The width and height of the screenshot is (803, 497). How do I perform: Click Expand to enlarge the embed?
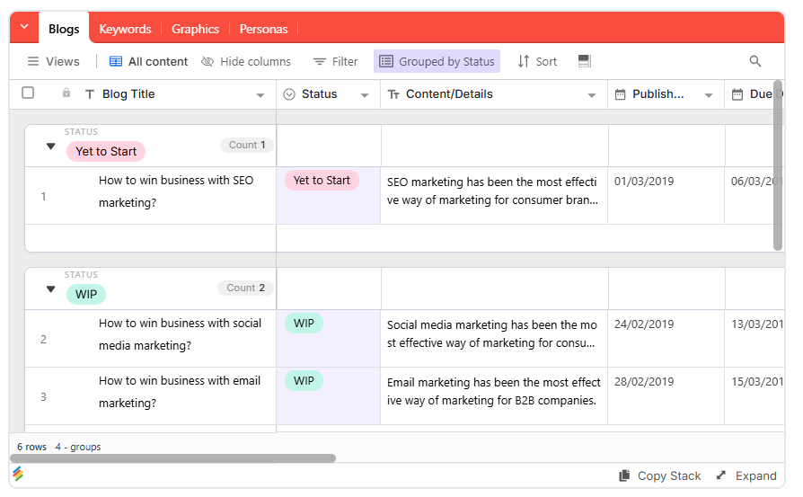(x=746, y=476)
